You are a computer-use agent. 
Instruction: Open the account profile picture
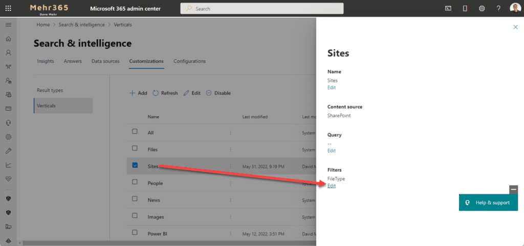click(515, 8)
